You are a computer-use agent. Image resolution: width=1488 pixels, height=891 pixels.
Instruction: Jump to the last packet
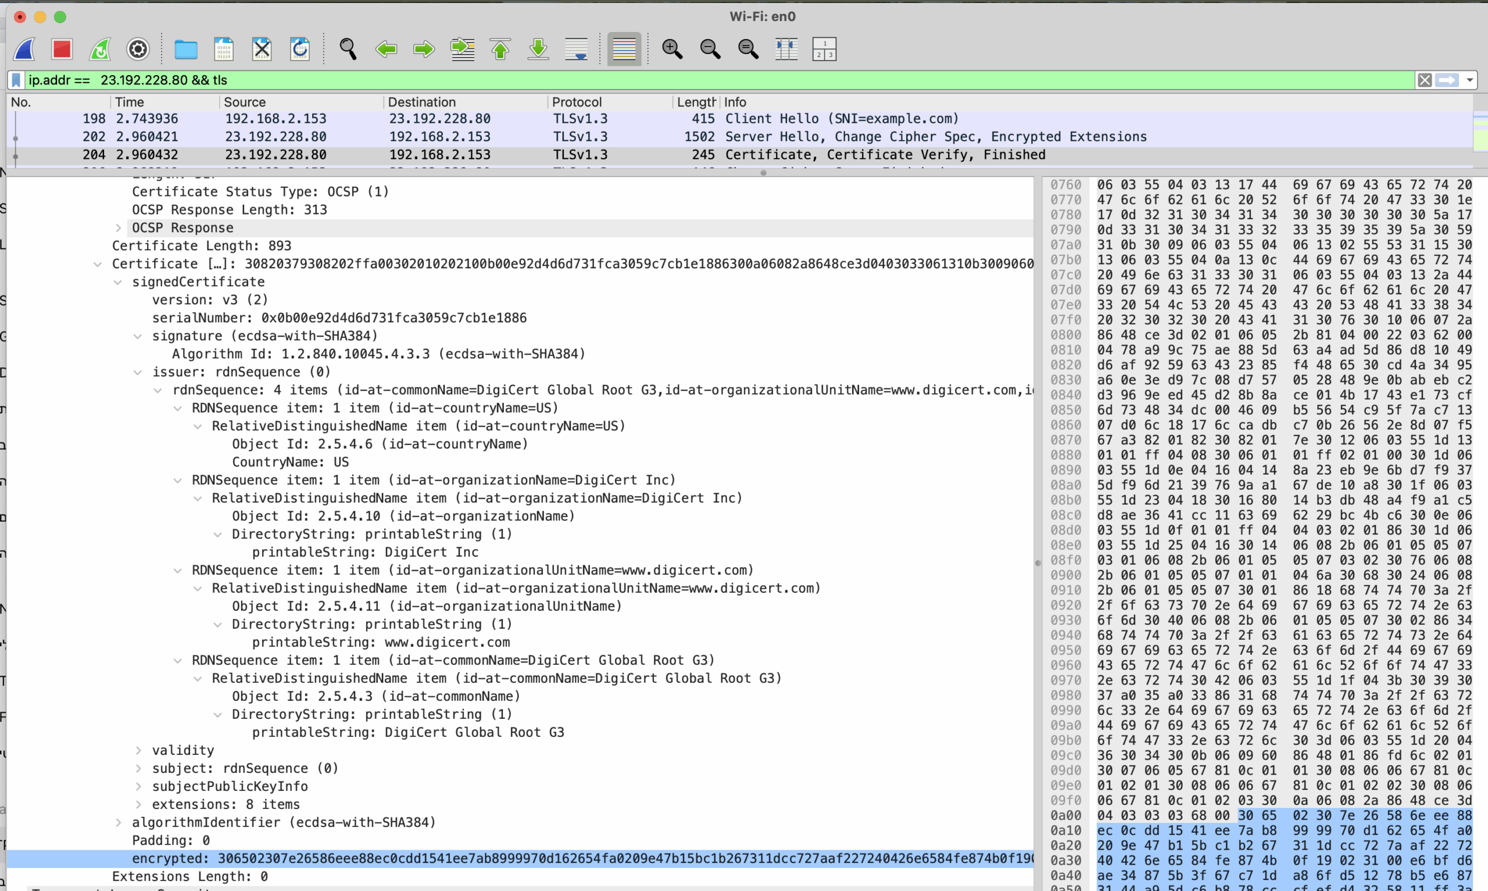pyautogui.click(x=538, y=49)
